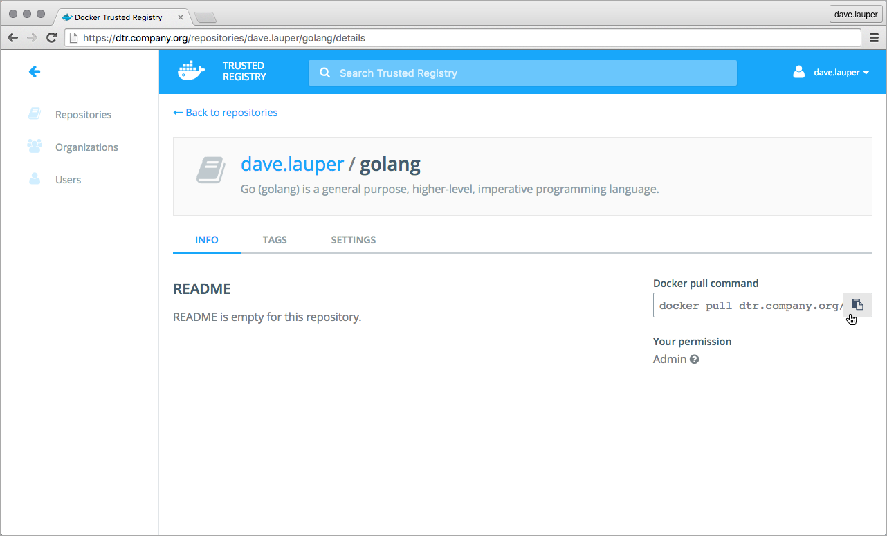Switch to the TAGS tab
Viewport: 887px width, 536px height.
tap(275, 240)
